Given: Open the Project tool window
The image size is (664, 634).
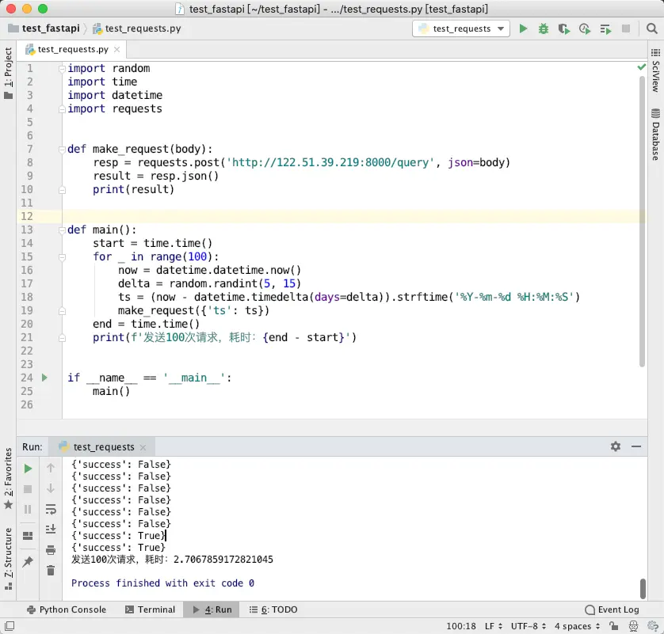Looking at the screenshot, I should coord(8,73).
